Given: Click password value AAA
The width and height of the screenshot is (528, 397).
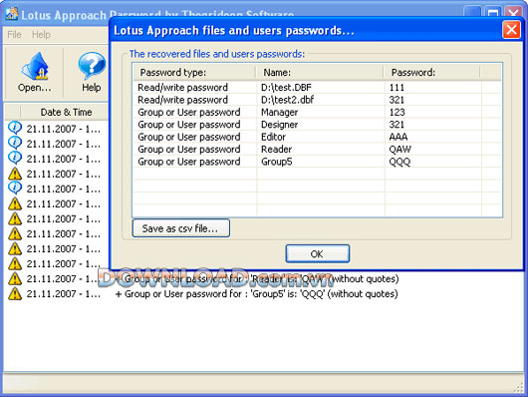Looking at the screenshot, I should (398, 137).
